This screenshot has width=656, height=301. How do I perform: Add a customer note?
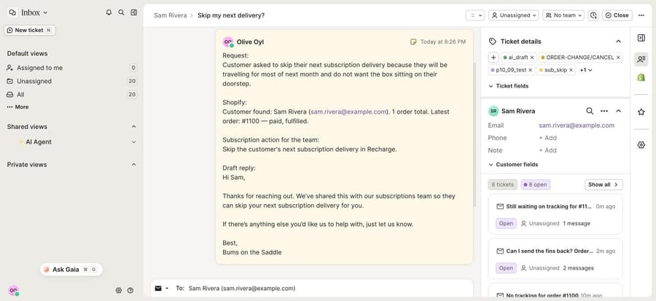coord(547,150)
